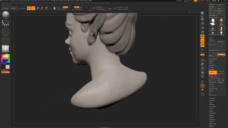
Task: Click the PolyF line fill icon
Action: click(202, 77)
